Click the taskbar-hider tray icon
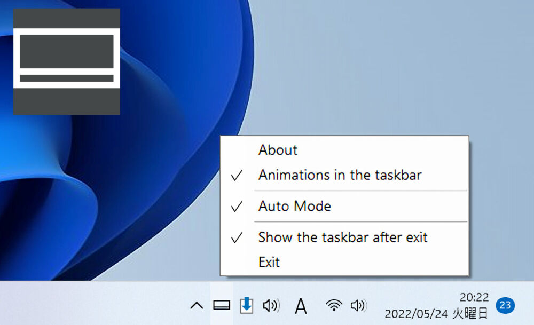Screen dimensions: 534x325 tap(222, 305)
